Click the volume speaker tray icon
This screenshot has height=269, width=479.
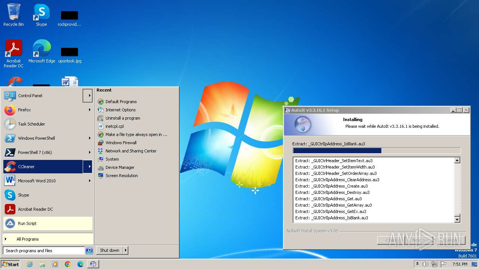coord(425,264)
